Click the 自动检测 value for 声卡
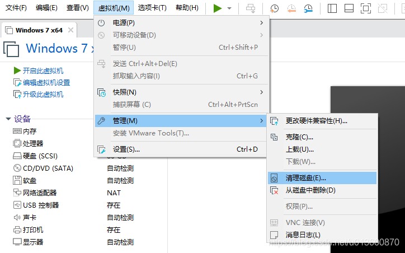 pyautogui.click(x=120, y=218)
